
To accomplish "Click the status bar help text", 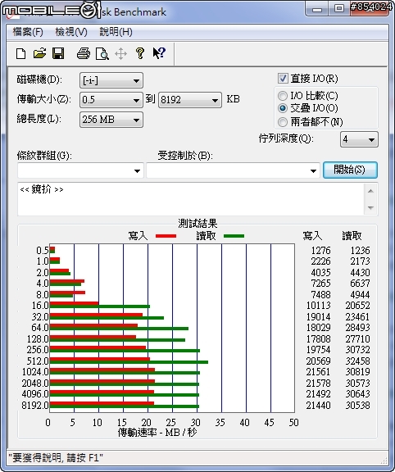I will coord(56,458).
